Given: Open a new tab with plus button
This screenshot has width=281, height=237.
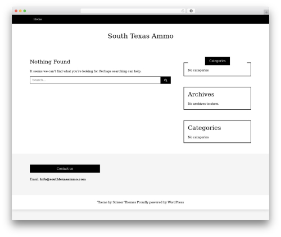Looking at the screenshot, I should coord(266,12).
